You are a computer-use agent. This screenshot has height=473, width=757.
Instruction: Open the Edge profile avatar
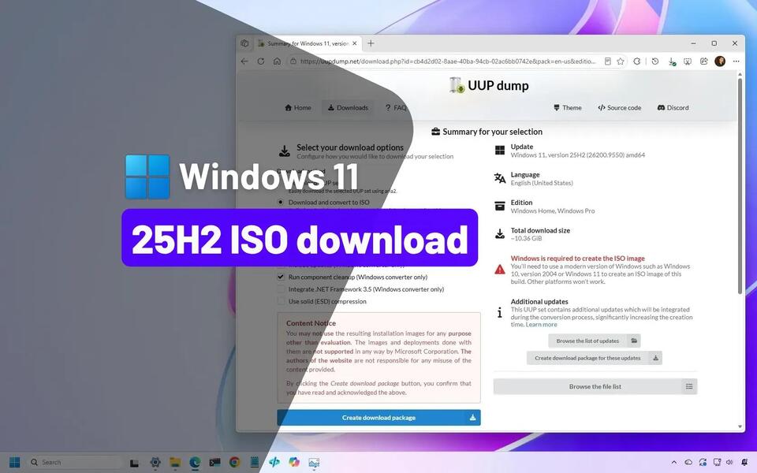pos(720,61)
